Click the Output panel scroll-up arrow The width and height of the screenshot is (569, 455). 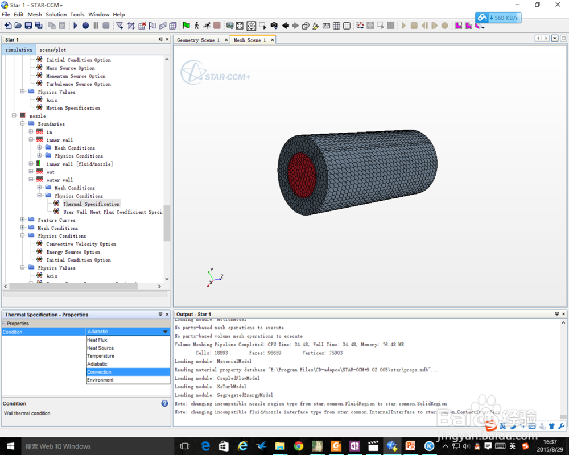563,322
